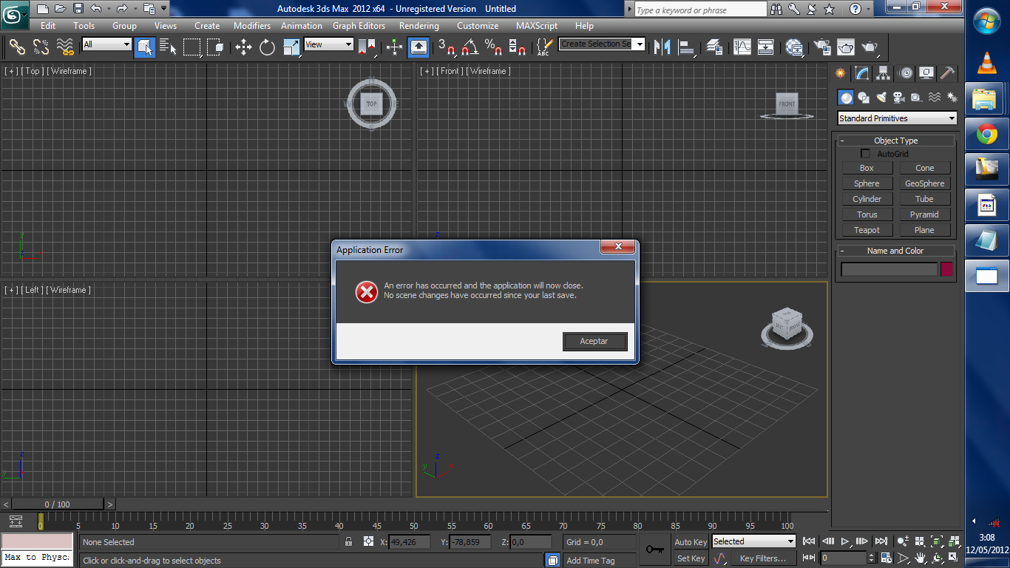Switch to the Modify panel tab
Image resolution: width=1010 pixels, height=568 pixels.
(861, 73)
